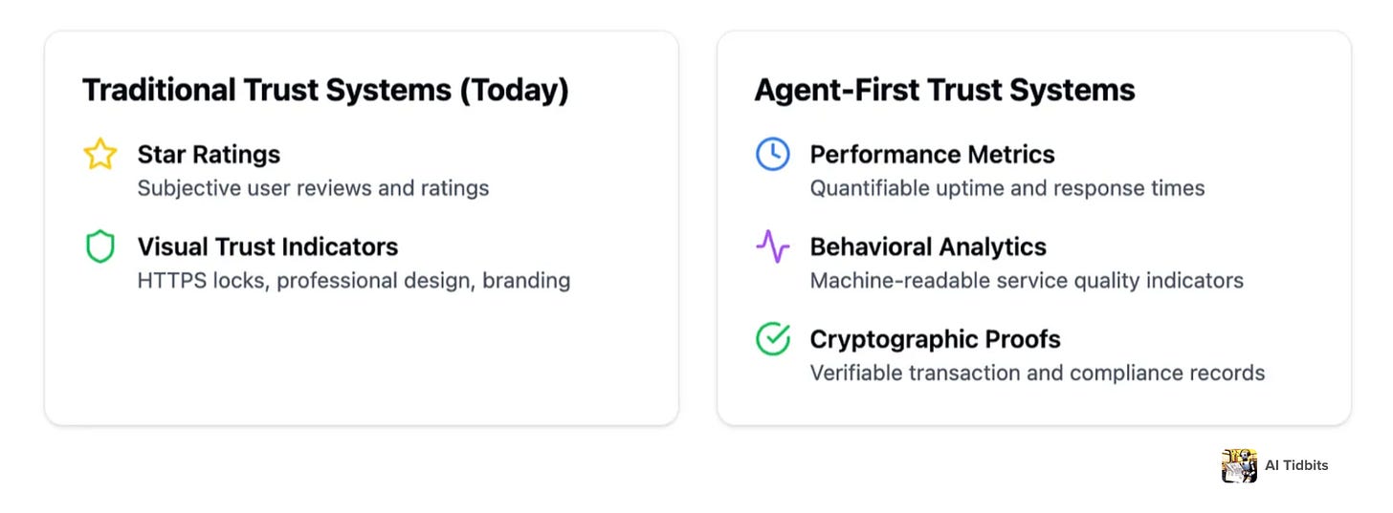Click 'Verifiable transaction and compliance records' description

[x=1037, y=373]
